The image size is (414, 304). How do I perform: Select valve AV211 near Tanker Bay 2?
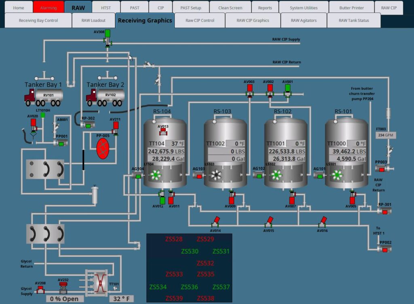116,126
